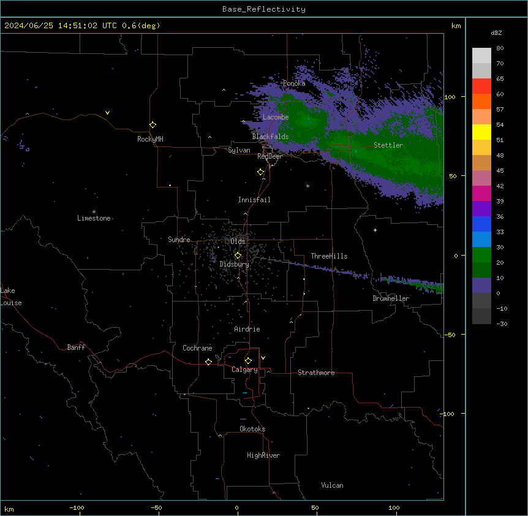This screenshot has height=516, width=528.
Task: Click the Lacombe town label
Action: [x=276, y=117]
